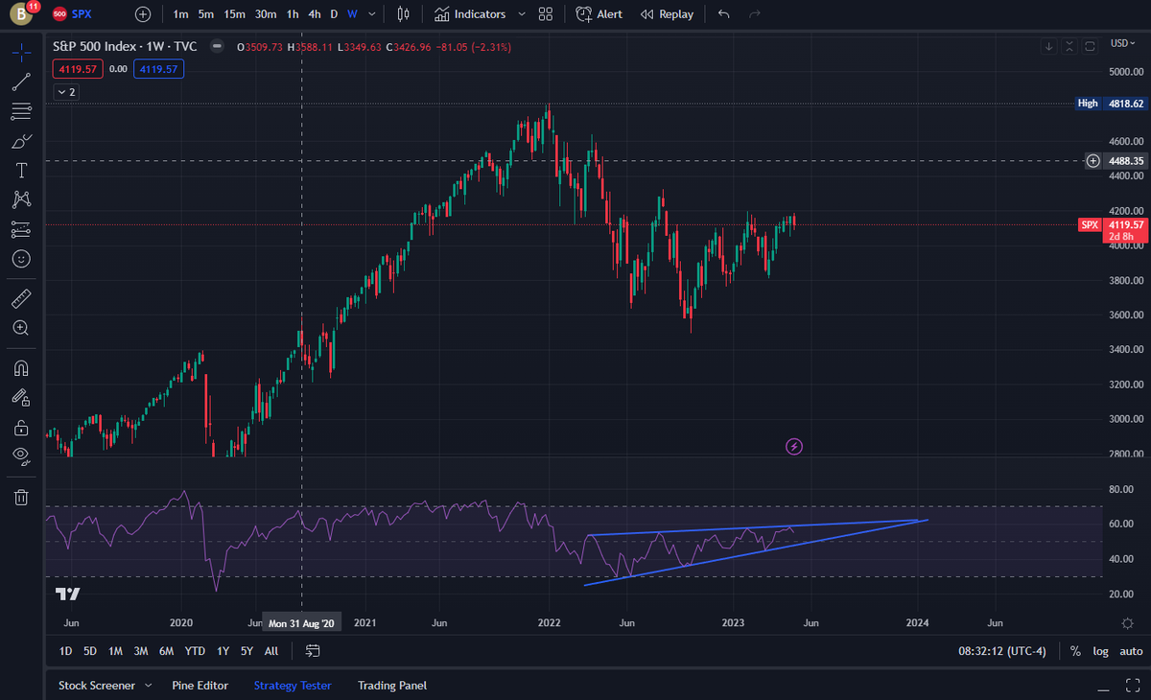The image size is (1151, 700).
Task: Select the crosshair cursor tool
Action: tap(21, 51)
